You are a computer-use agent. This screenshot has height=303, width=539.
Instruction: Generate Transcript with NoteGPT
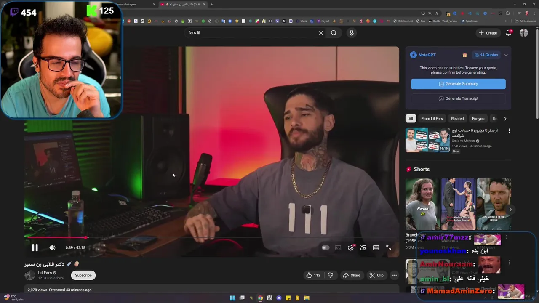pyautogui.click(x=458, y=98)
